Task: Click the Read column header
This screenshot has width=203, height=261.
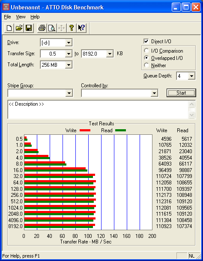Action: tap(182, 130)
